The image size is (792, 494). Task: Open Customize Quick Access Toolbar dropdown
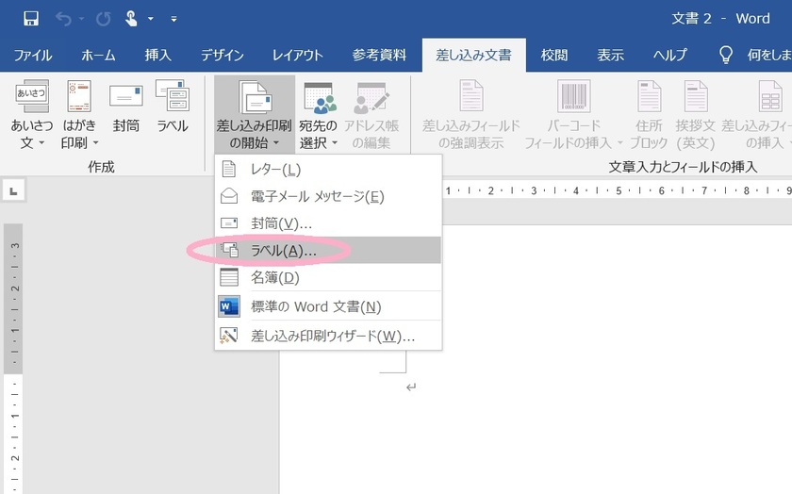point(173,19)
